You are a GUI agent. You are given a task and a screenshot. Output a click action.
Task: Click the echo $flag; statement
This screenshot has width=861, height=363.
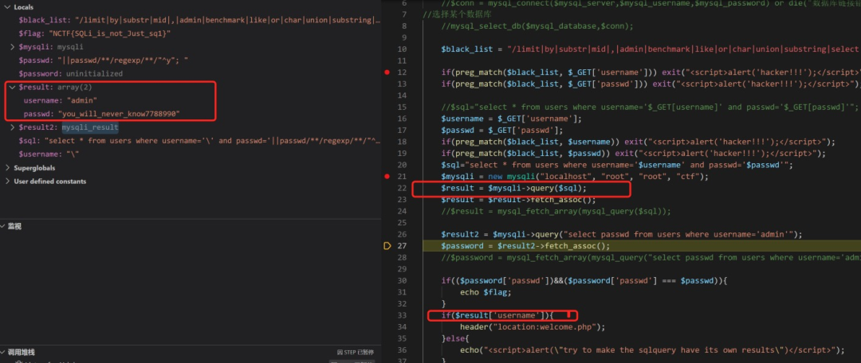[x=486, y=292]
